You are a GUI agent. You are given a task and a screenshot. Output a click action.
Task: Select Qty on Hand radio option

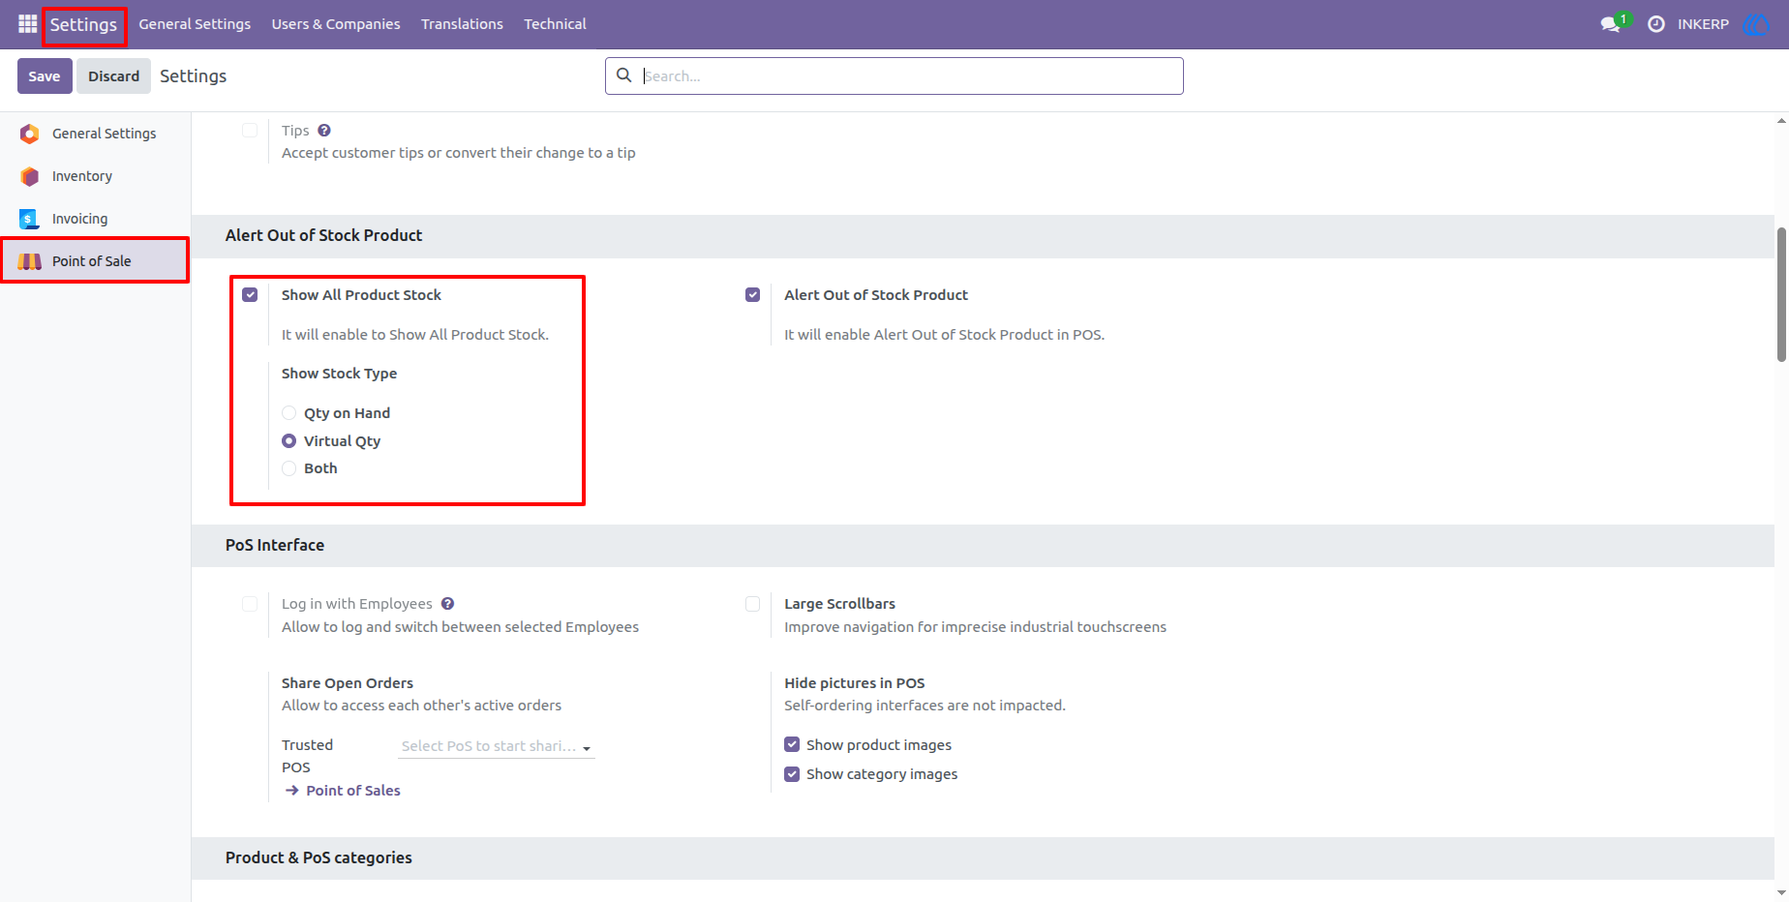(x=288, y=413)
